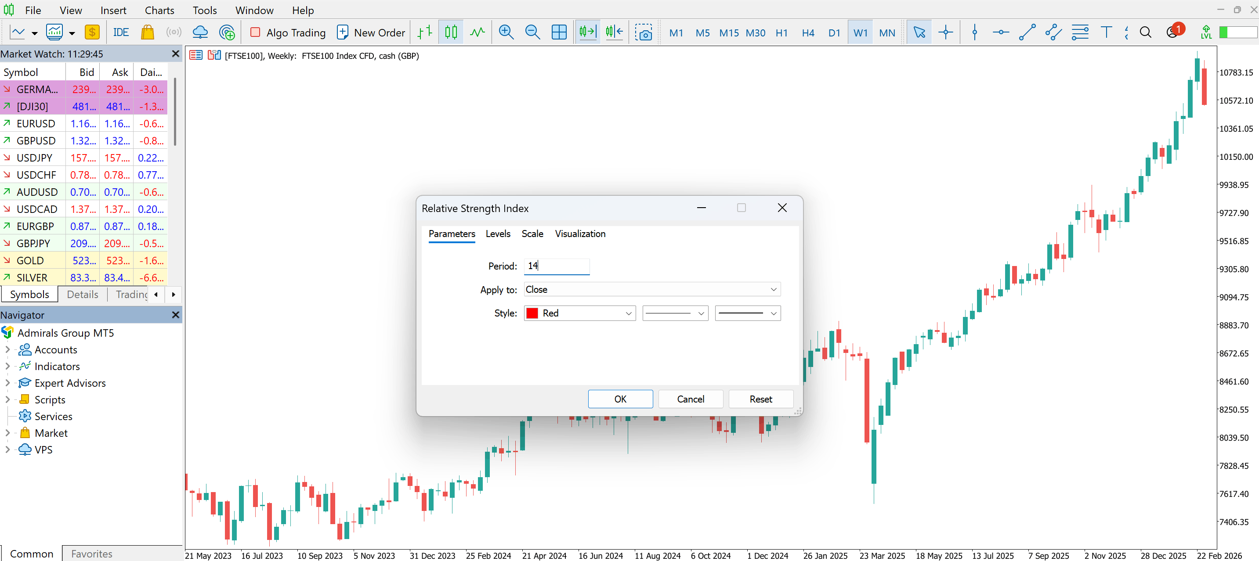This screenshot has width=1259, height=561.
Task: Insert a text label object
Action: (1107, 33)
